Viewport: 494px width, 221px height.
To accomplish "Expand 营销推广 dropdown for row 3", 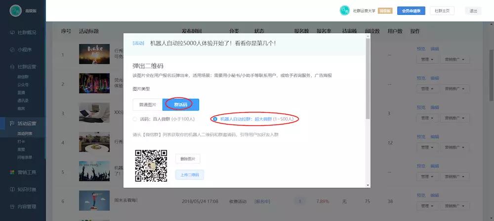I will pyautogui.click(x=455, y=118).
